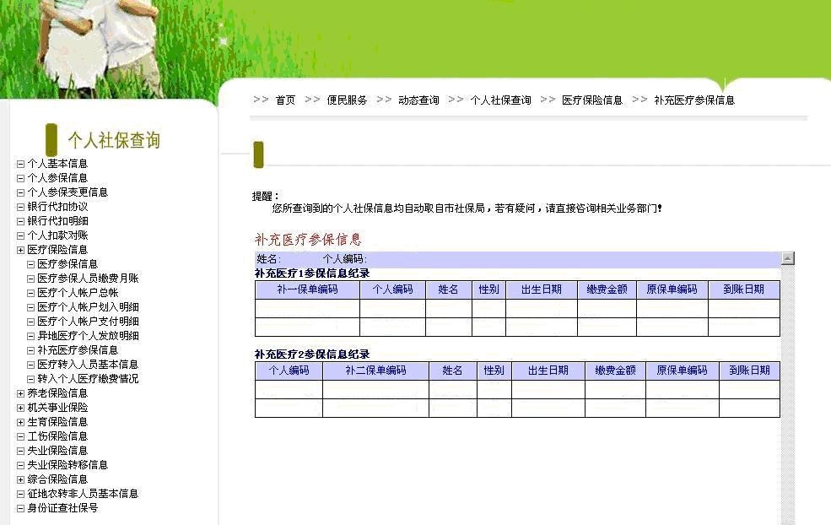The image size is (831, 525).
Task: Click the icon beside 身份证查社保号
Action: tap(21, 508)
